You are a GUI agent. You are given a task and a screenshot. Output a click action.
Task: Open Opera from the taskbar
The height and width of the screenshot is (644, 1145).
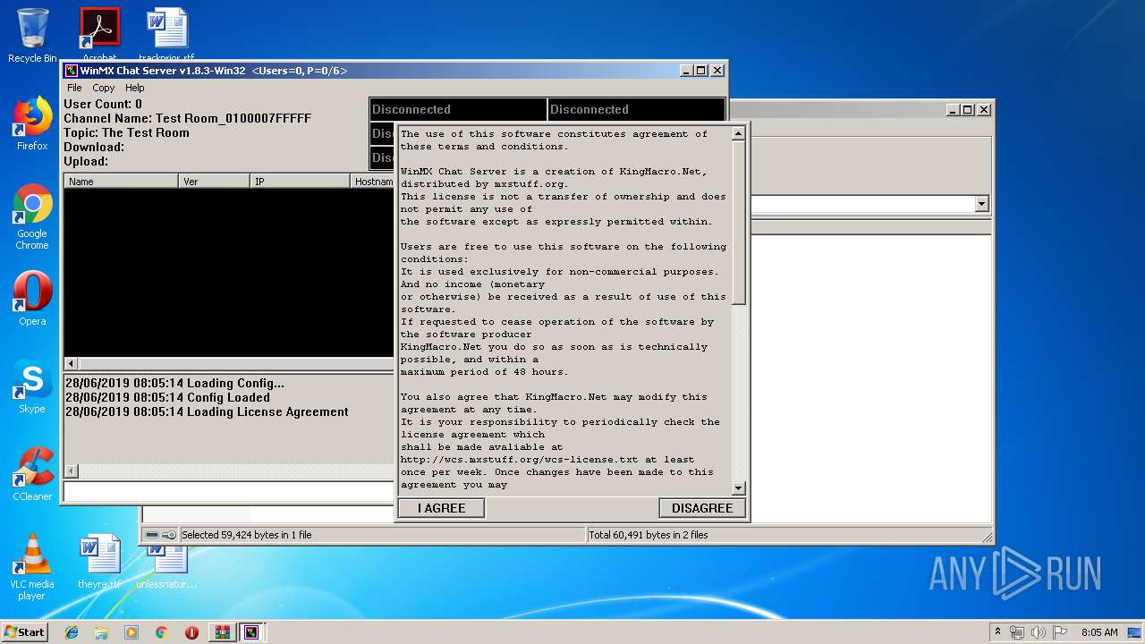tap(191, 632)
